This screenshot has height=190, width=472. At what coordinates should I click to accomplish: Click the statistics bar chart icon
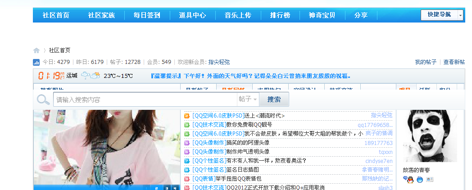pyautogui.click(x=36, y=62)
